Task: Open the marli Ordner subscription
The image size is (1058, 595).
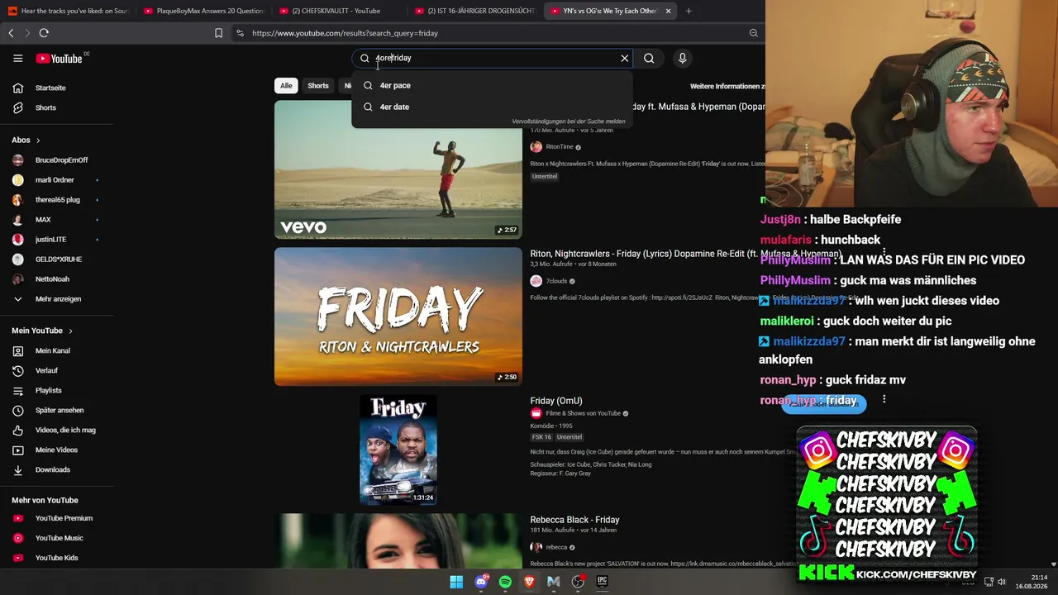Action: coord(55,180)
